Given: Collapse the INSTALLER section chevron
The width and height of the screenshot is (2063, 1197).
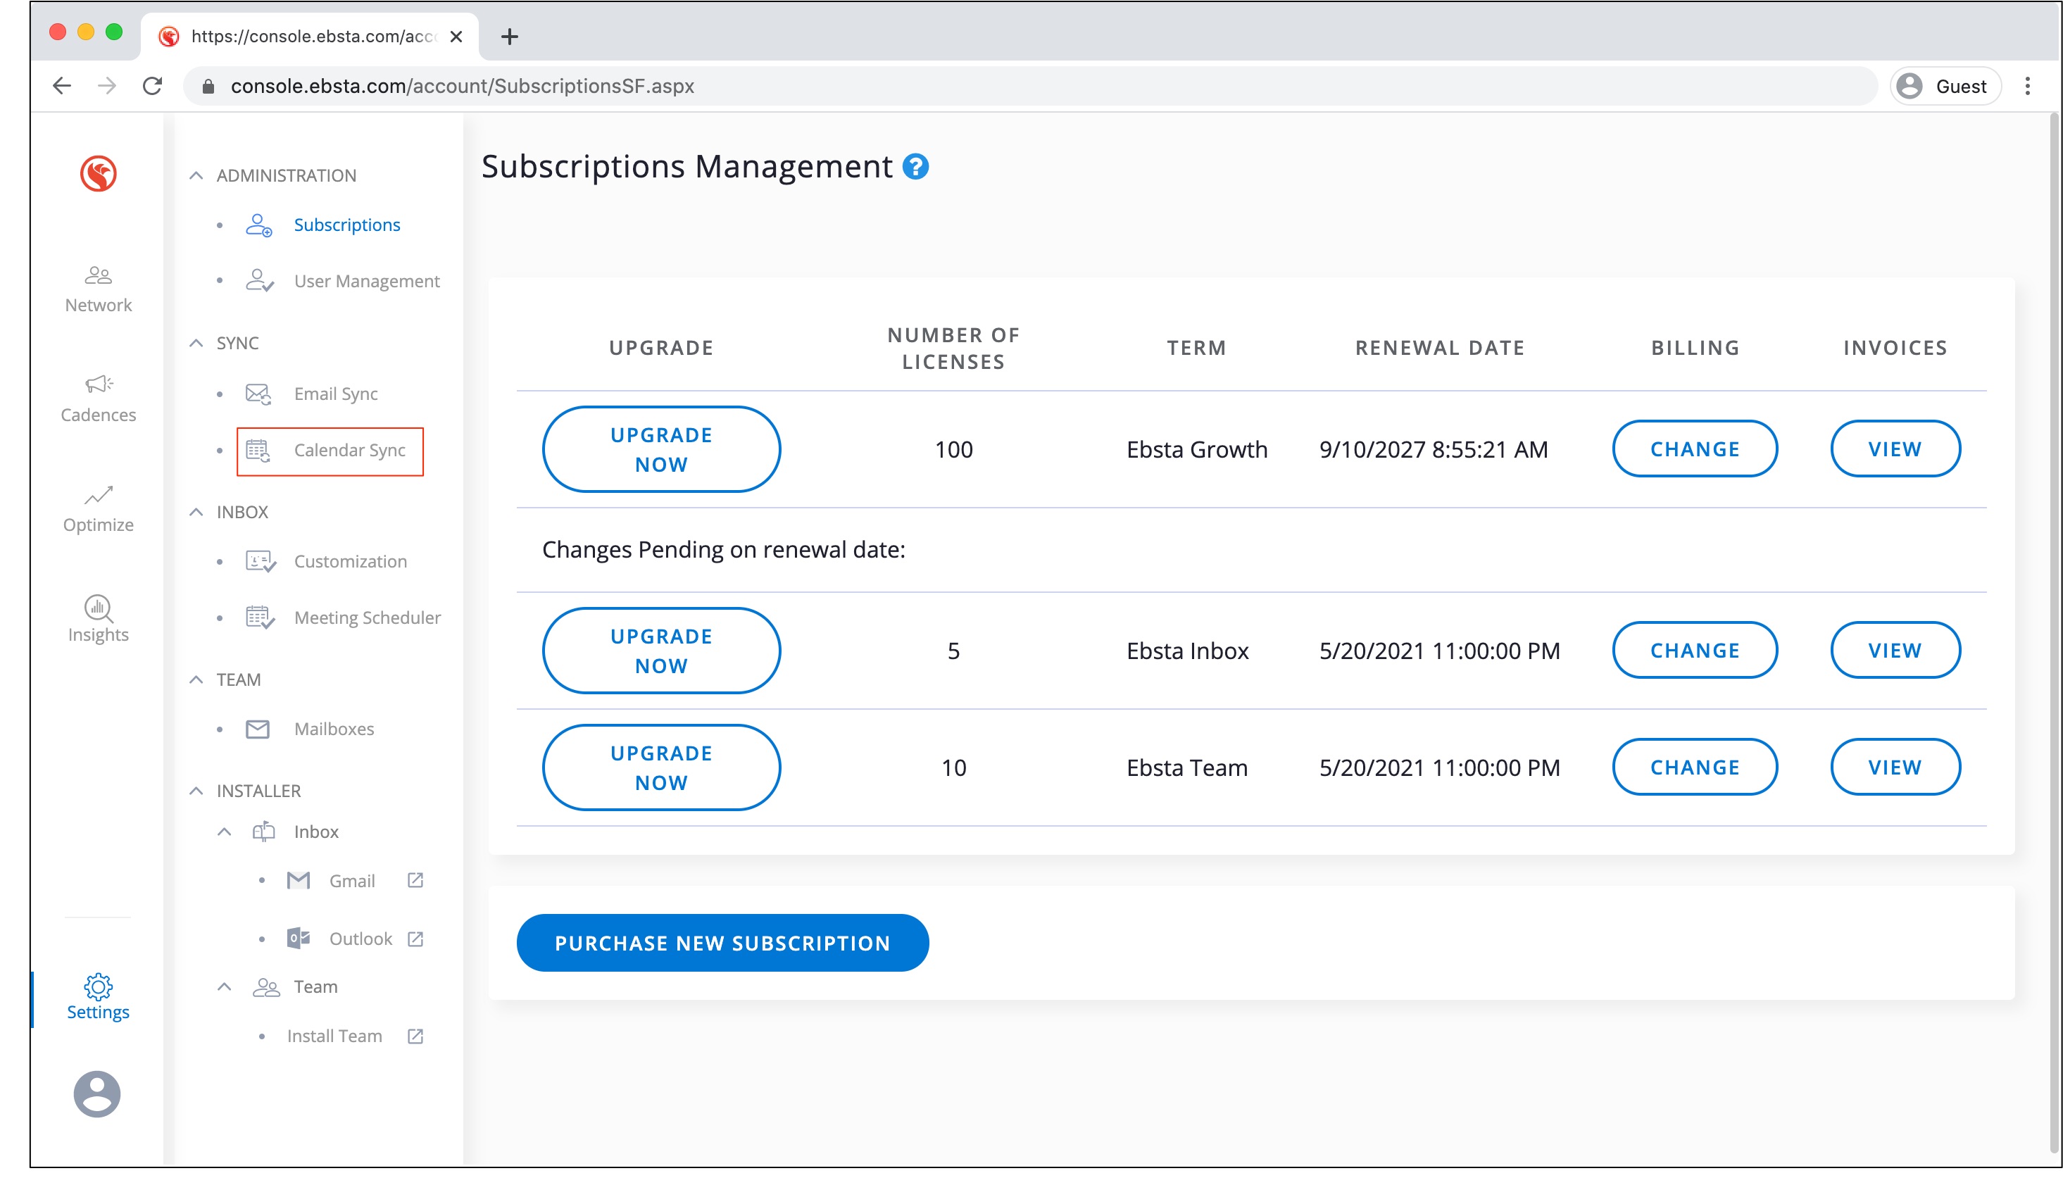Looking at the screenshot, I should [x=196, y=791].
